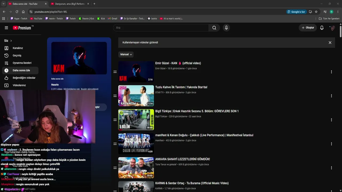This screenshot has width=342, height=192.
Task: Open the Gmail bookmark
Action: 112,19
